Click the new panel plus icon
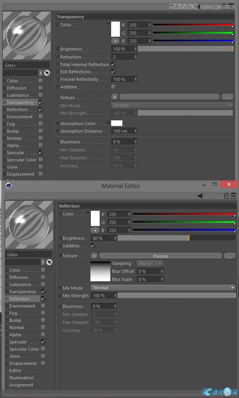 233,196
